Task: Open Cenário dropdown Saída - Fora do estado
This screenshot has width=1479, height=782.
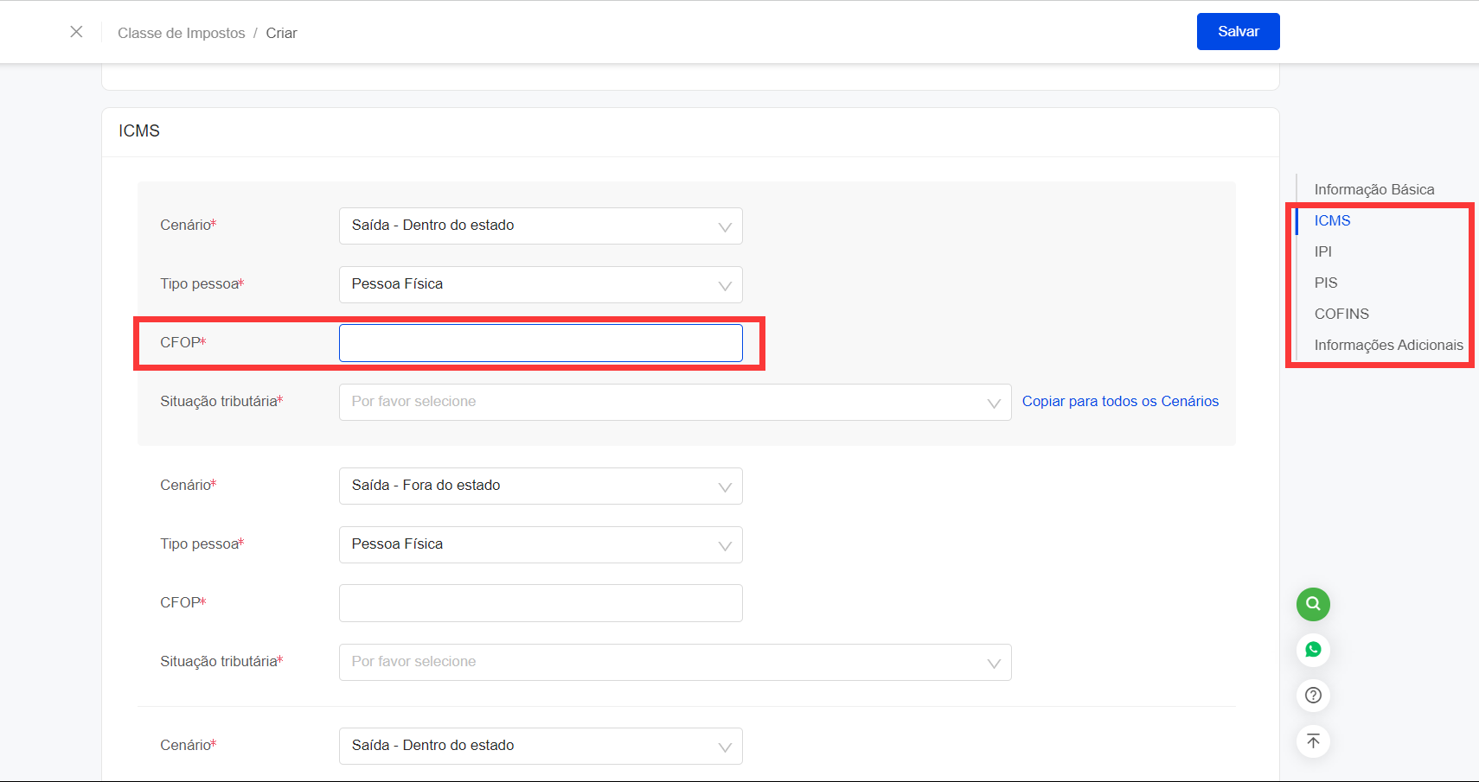Action: (541, 486)
